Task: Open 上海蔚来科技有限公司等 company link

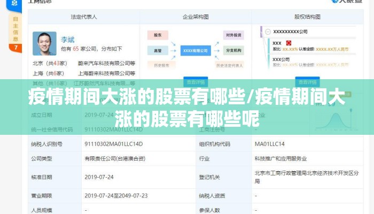Action: [x=107, y=73]
